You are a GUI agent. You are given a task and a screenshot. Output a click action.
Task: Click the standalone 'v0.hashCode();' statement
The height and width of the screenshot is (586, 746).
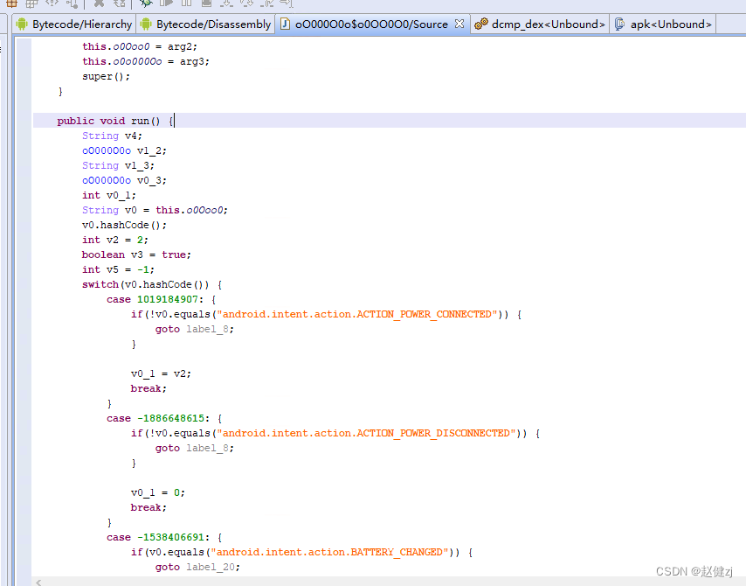tap(124, 225)
